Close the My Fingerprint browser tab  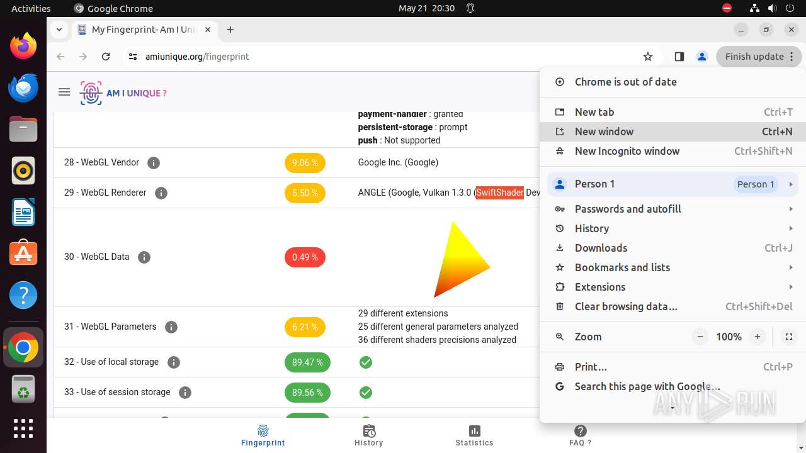pyautogui.click(x=208, y=30)
